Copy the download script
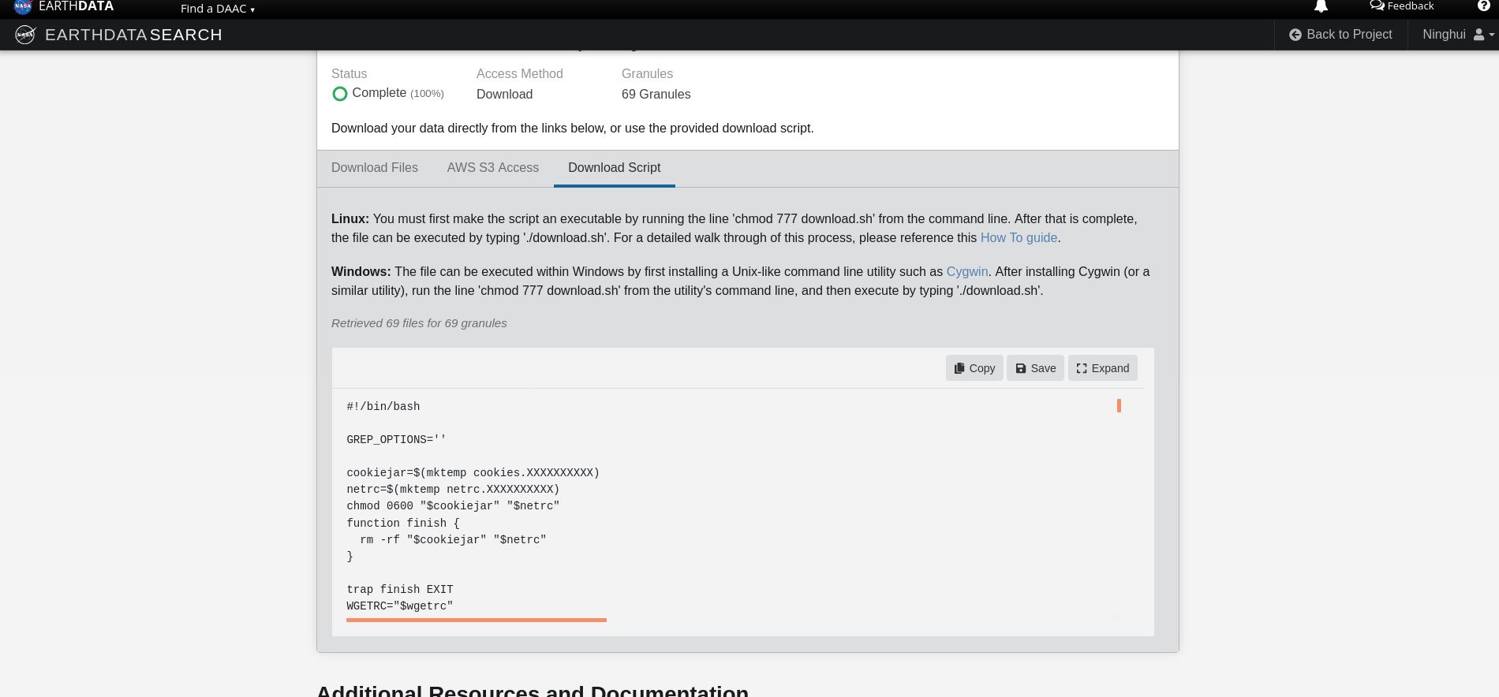Viewport: 1499px width, 697px height. [x=974, y=368]
